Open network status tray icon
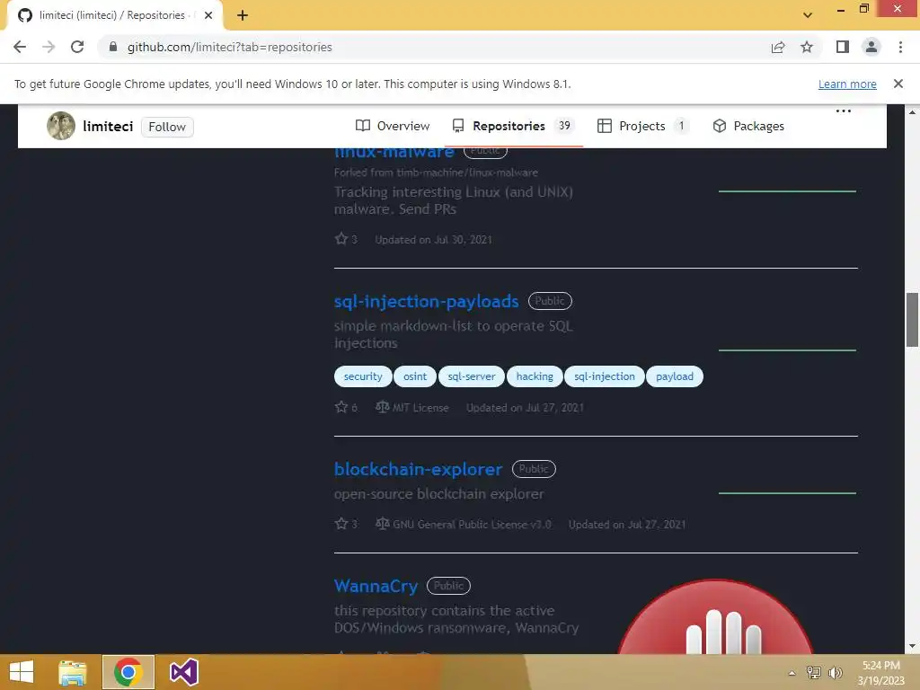 tap(814, 673)
